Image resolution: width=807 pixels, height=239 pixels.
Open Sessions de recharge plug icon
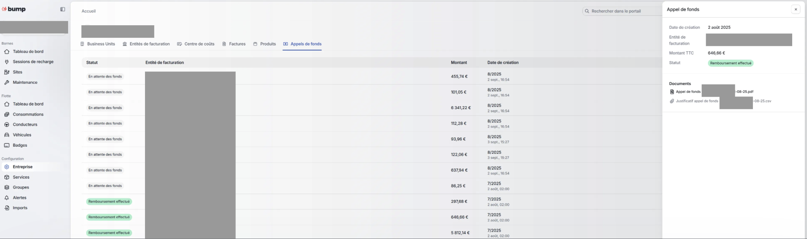point(6,62)
